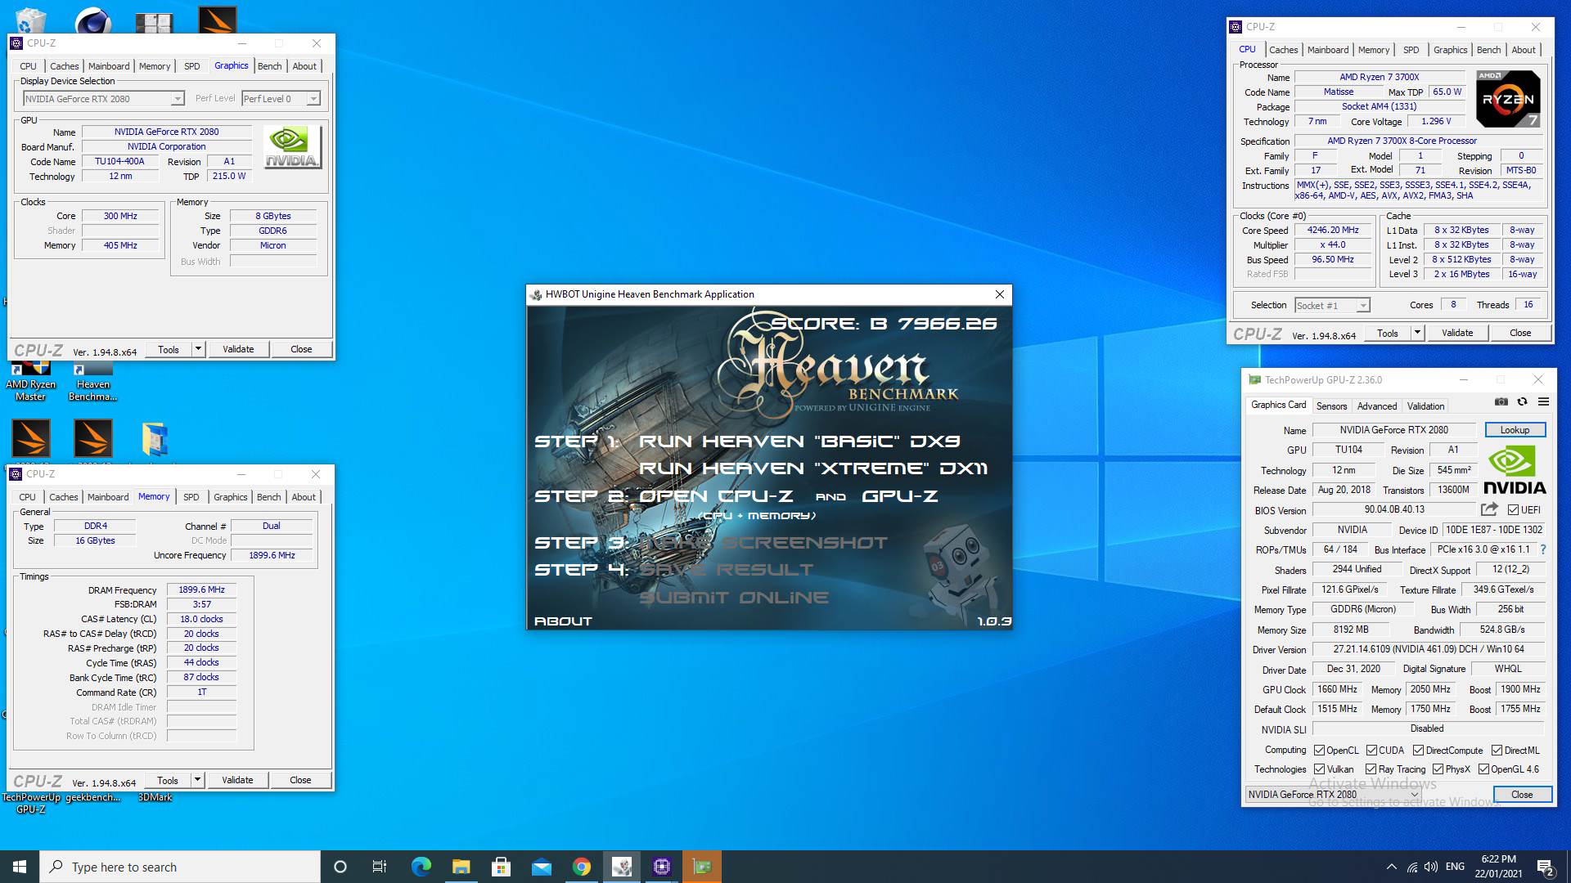This screenshot has width=1571, height=883.
Task: Toggle the Vulkan checkbox
Action: point(1319,769)
